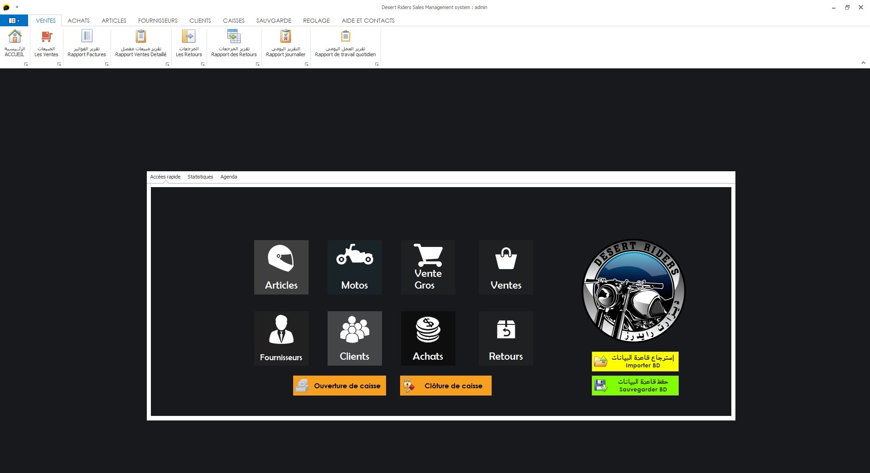Expand the Les Ventes group launcher

pyautogui.click(x=59, y=64)
